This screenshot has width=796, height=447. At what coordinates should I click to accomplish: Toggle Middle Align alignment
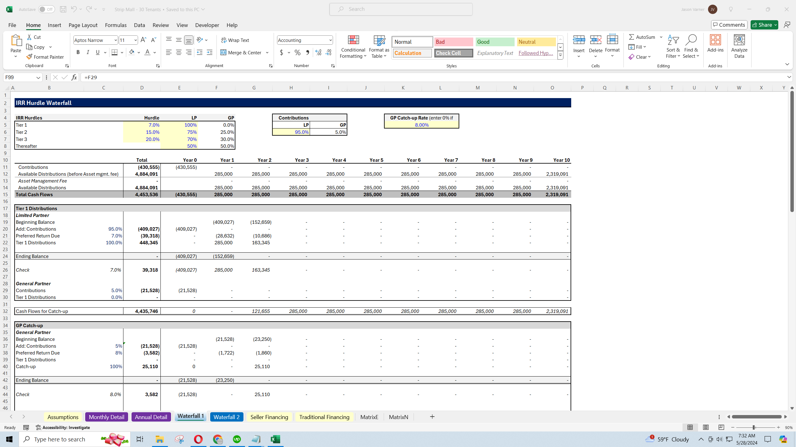[179, 40]
